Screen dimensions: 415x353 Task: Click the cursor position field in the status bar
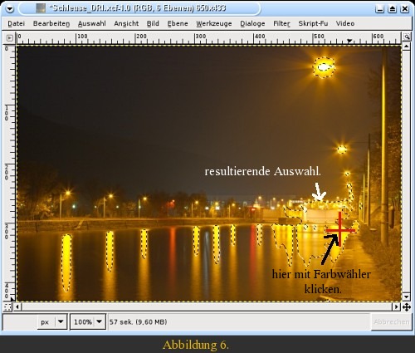pyautogui.click(x=20, y=321)
